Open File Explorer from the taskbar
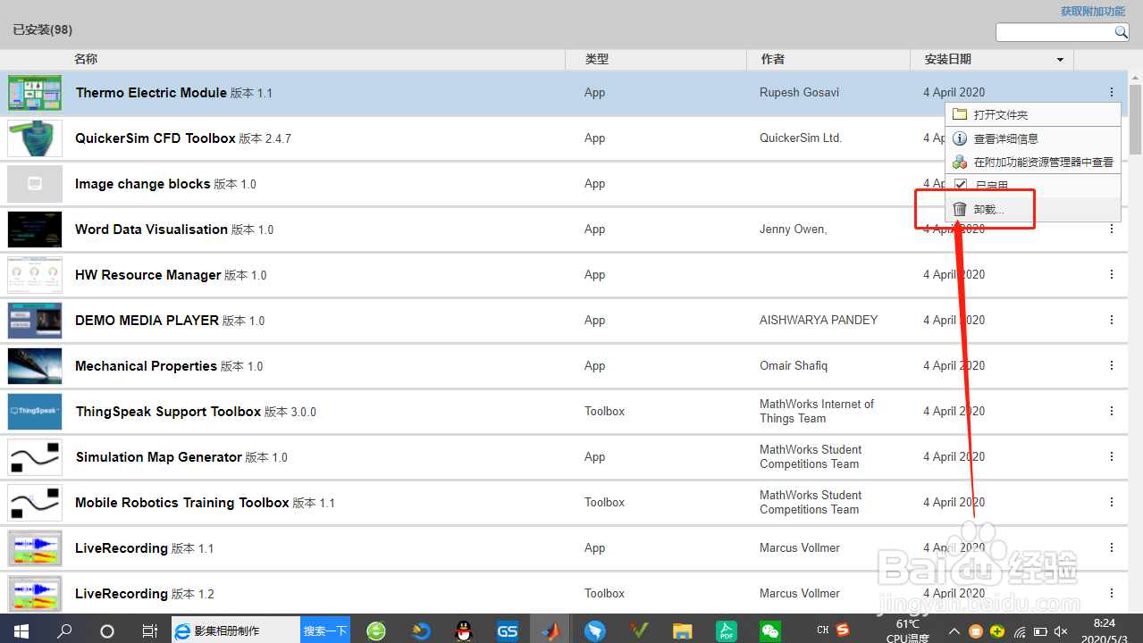Viewport: 1143px width, 643px height. point(683,630)
